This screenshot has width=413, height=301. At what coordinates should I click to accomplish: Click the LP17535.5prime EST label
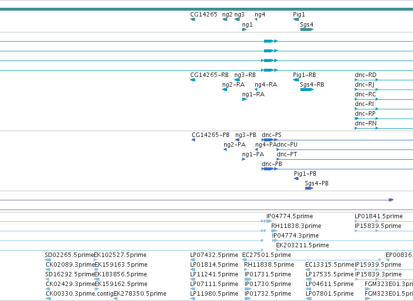click(x=330, y=274)
